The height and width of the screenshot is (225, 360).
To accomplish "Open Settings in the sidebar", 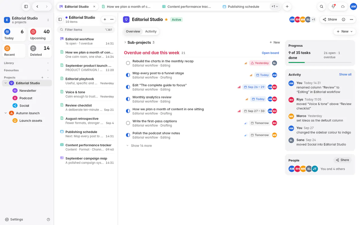I will point(14,219).
